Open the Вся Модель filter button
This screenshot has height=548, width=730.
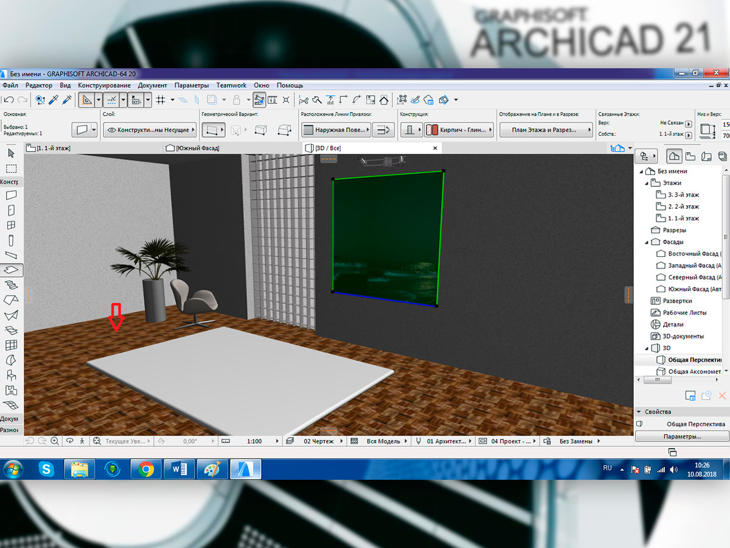click(x=379, y=441)
